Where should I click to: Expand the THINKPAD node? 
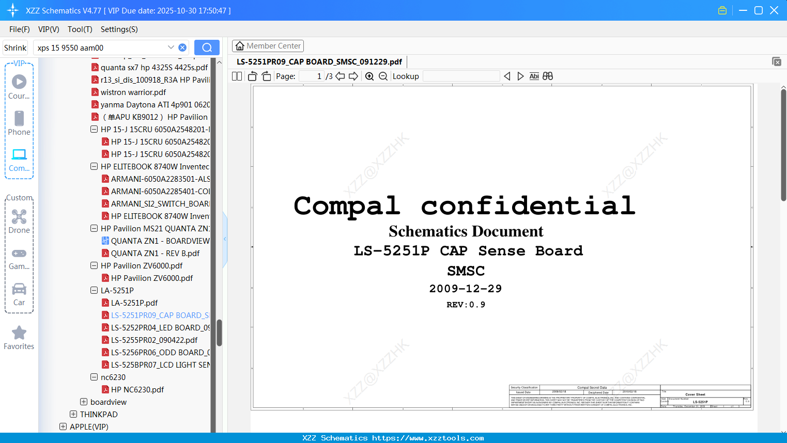[73, 414]
